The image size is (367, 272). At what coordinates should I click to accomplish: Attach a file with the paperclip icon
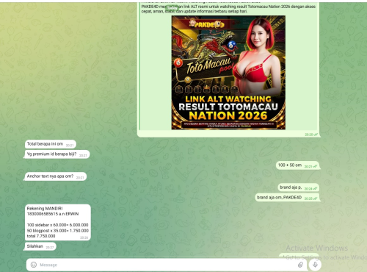(300, 265)
